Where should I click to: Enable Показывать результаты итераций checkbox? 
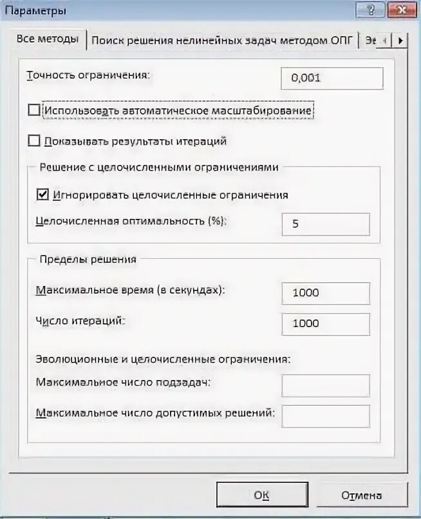tap(34, 140)
